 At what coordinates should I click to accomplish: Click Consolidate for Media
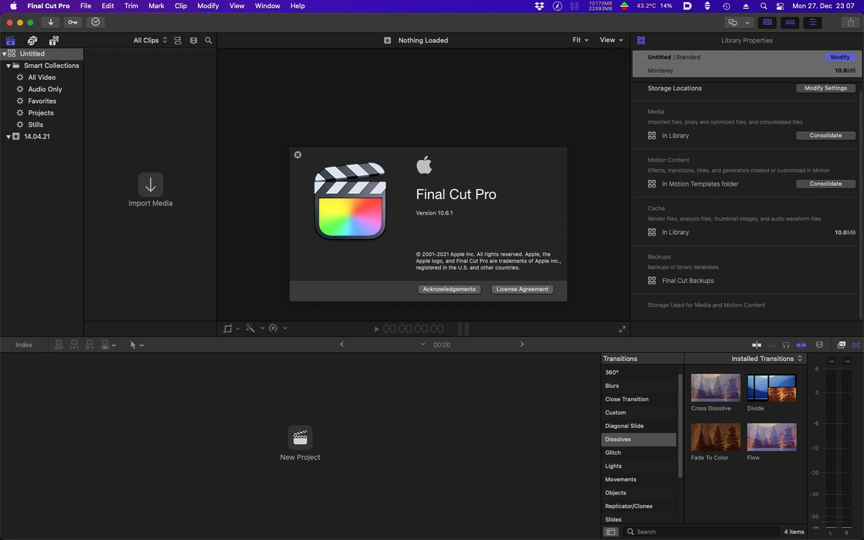826,136
